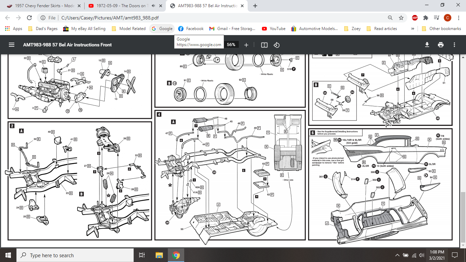Open the media control icon
466x262 pixels.
[436, 18]
